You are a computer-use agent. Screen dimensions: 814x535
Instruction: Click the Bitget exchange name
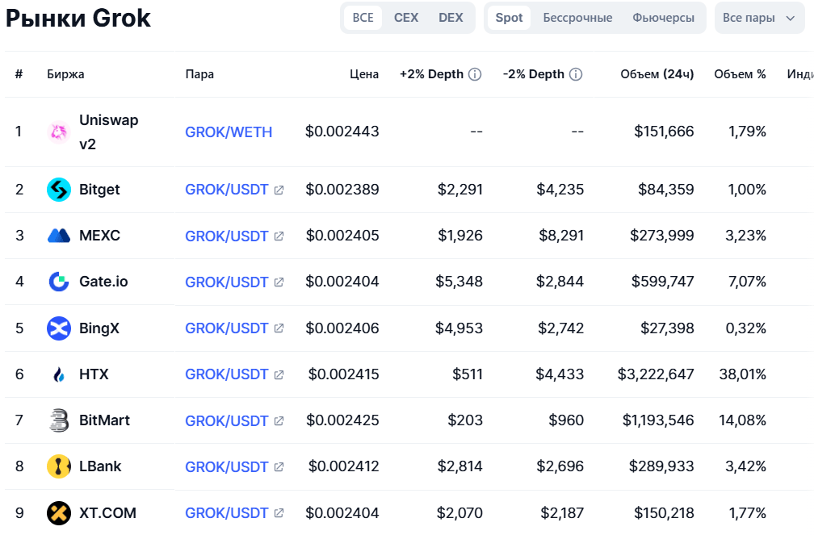(x=99, y=190)
